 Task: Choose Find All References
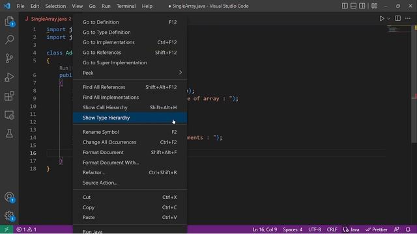130,87
